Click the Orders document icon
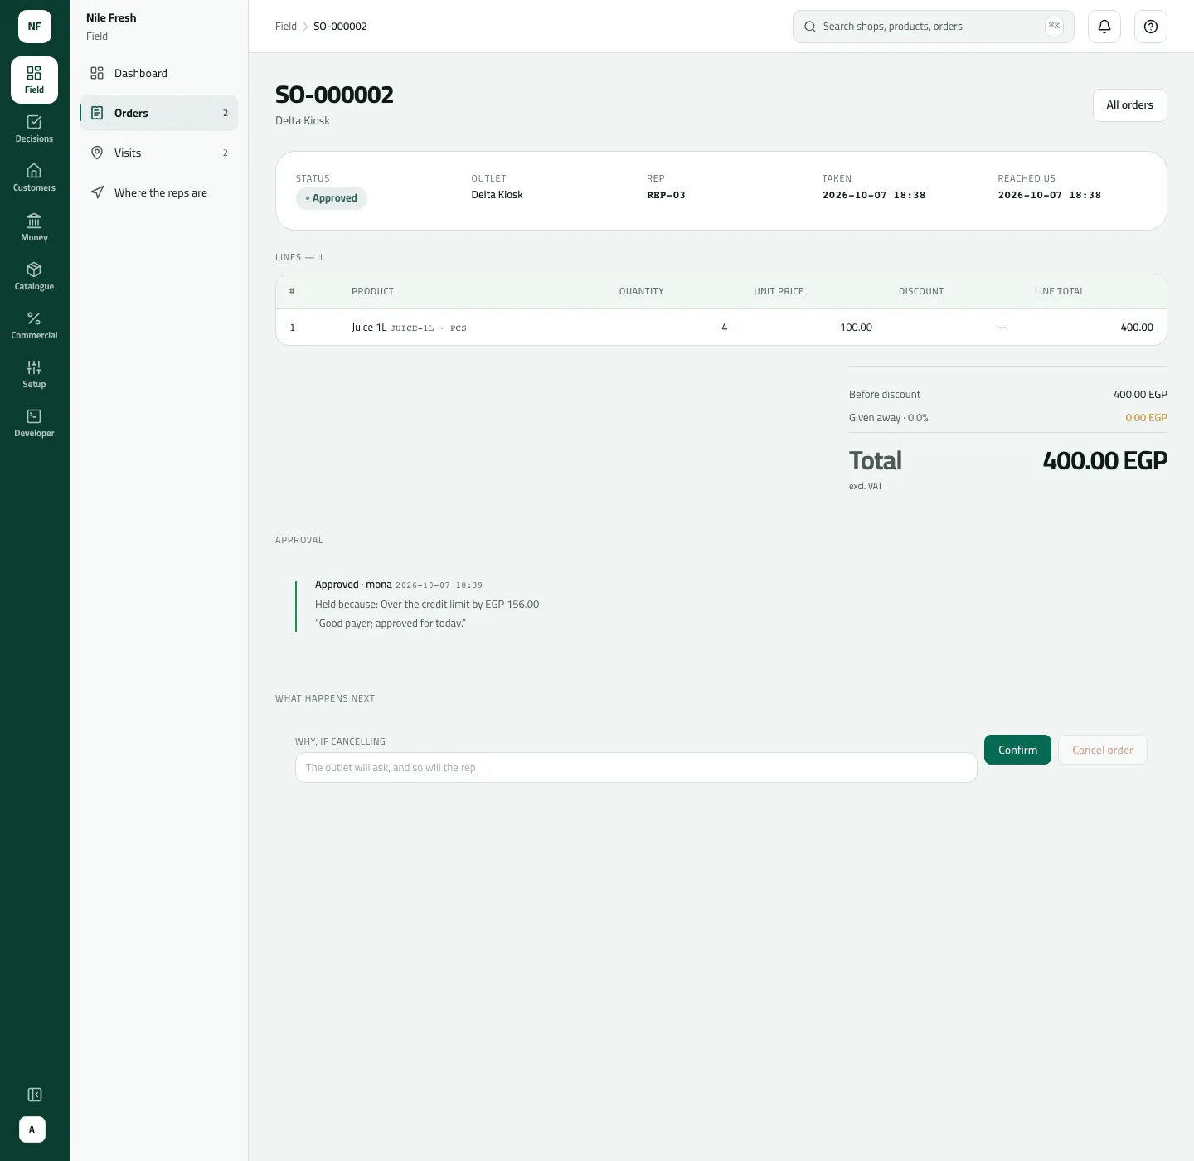 click(x=97, y=113)
